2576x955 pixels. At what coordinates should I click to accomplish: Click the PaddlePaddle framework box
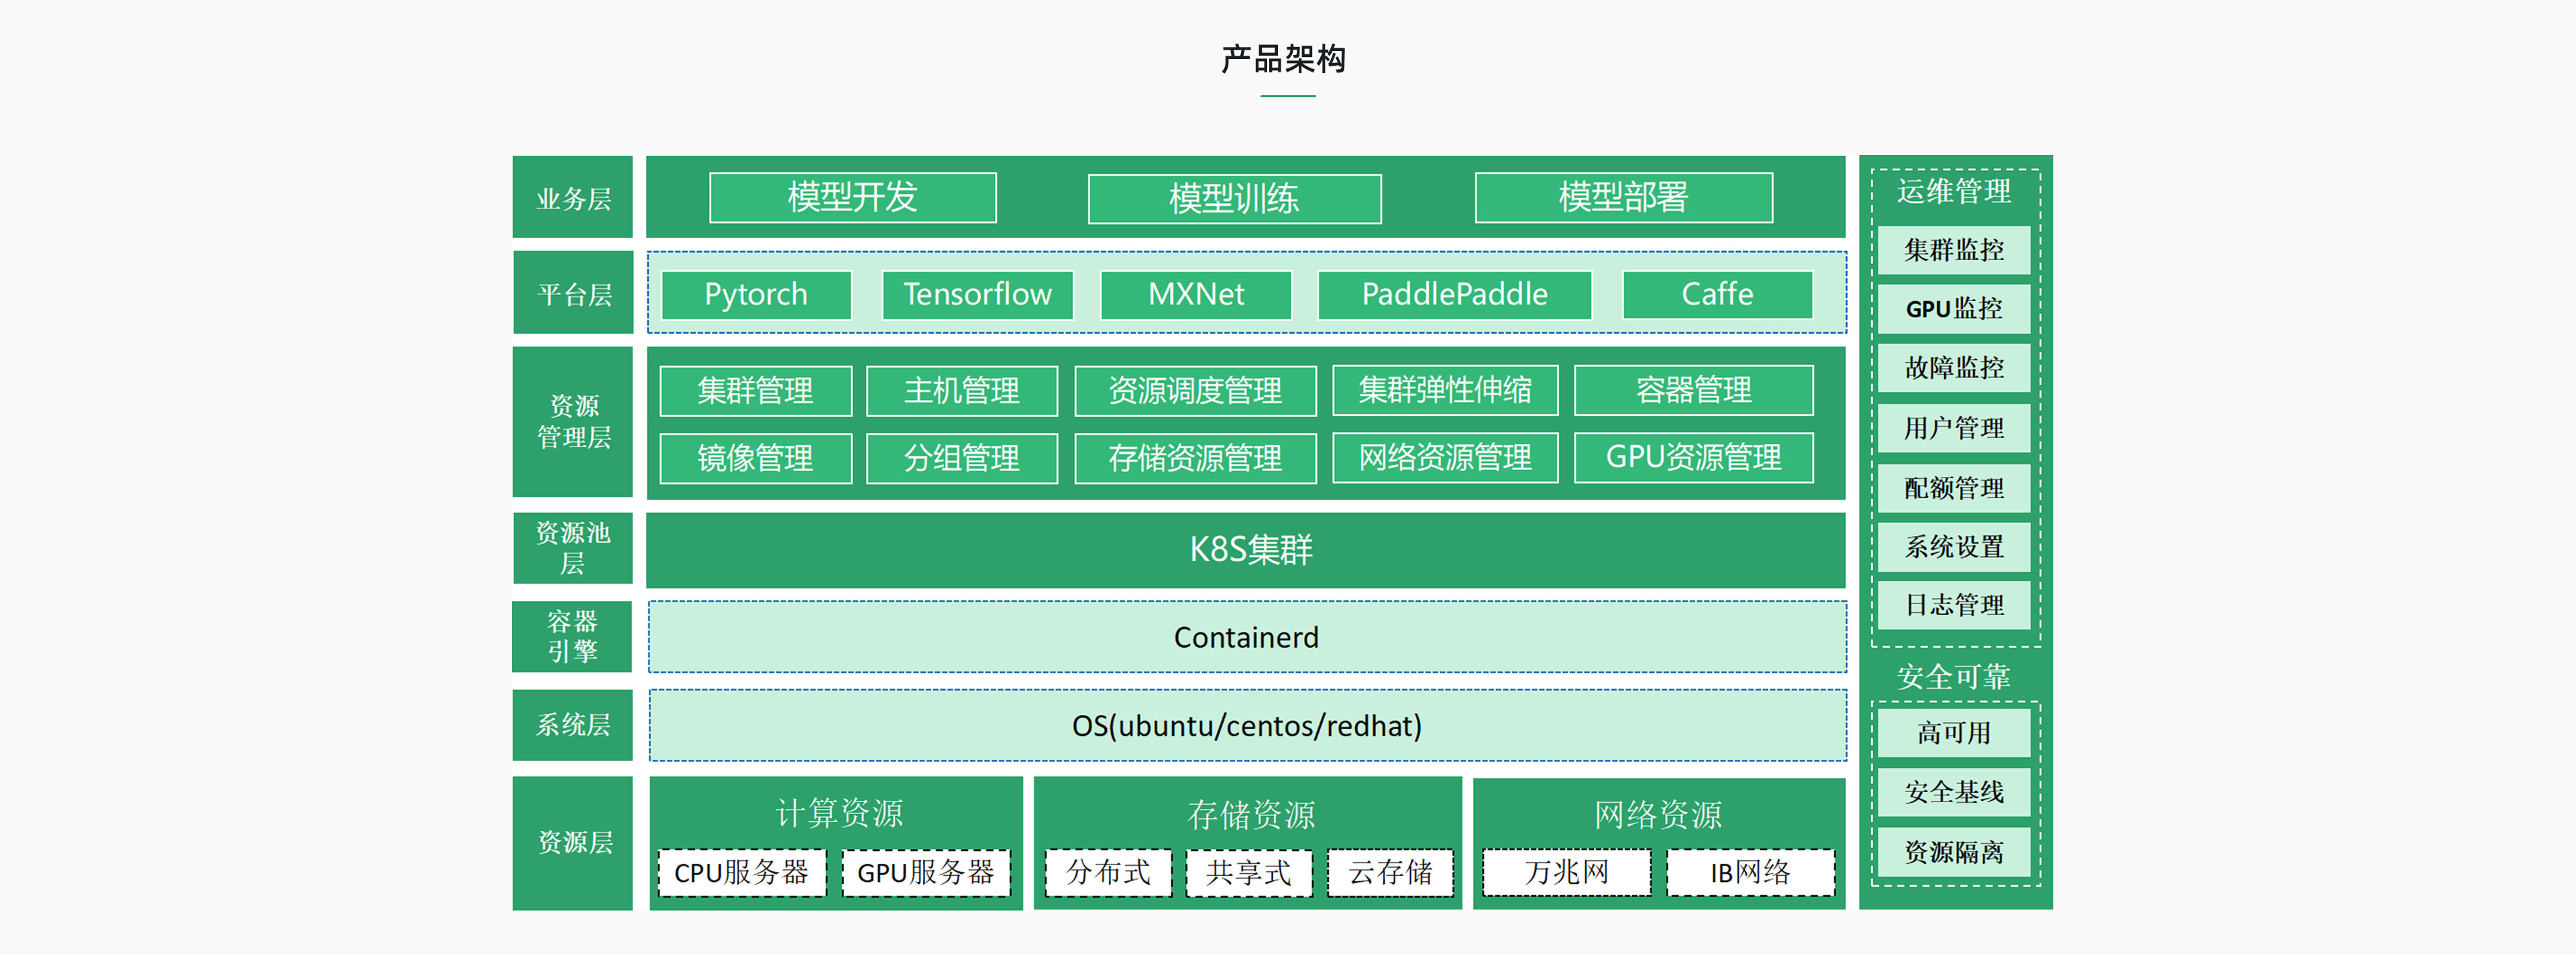point(1454,294)
